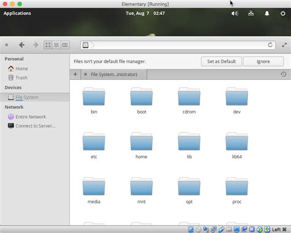The width and height of the screenshot is (291, 233).
Task: Open tab history clock icon
Action: (x=284, y=74)
